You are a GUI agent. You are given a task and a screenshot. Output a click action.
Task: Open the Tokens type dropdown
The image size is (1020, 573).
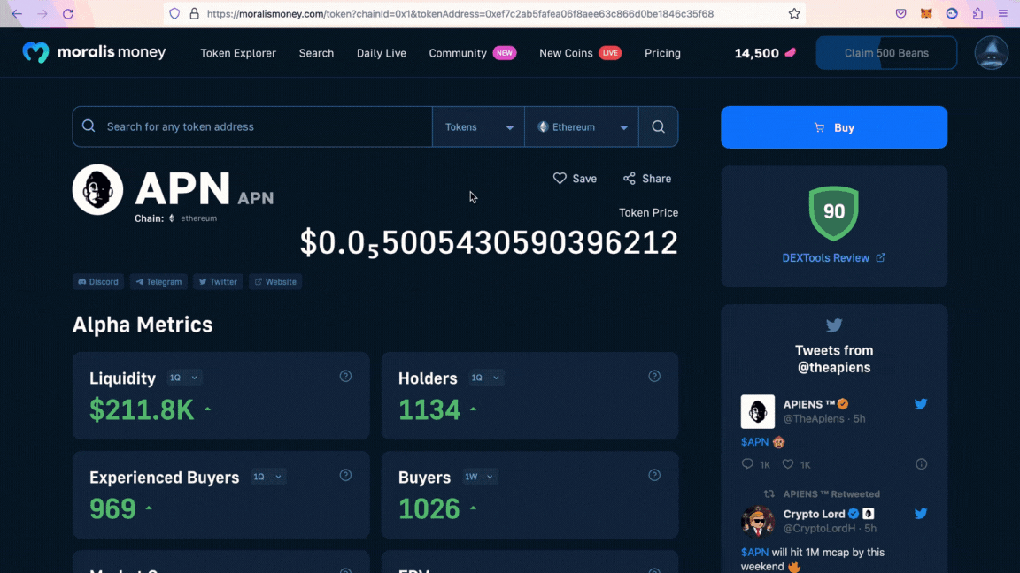(x=479, y=126)
